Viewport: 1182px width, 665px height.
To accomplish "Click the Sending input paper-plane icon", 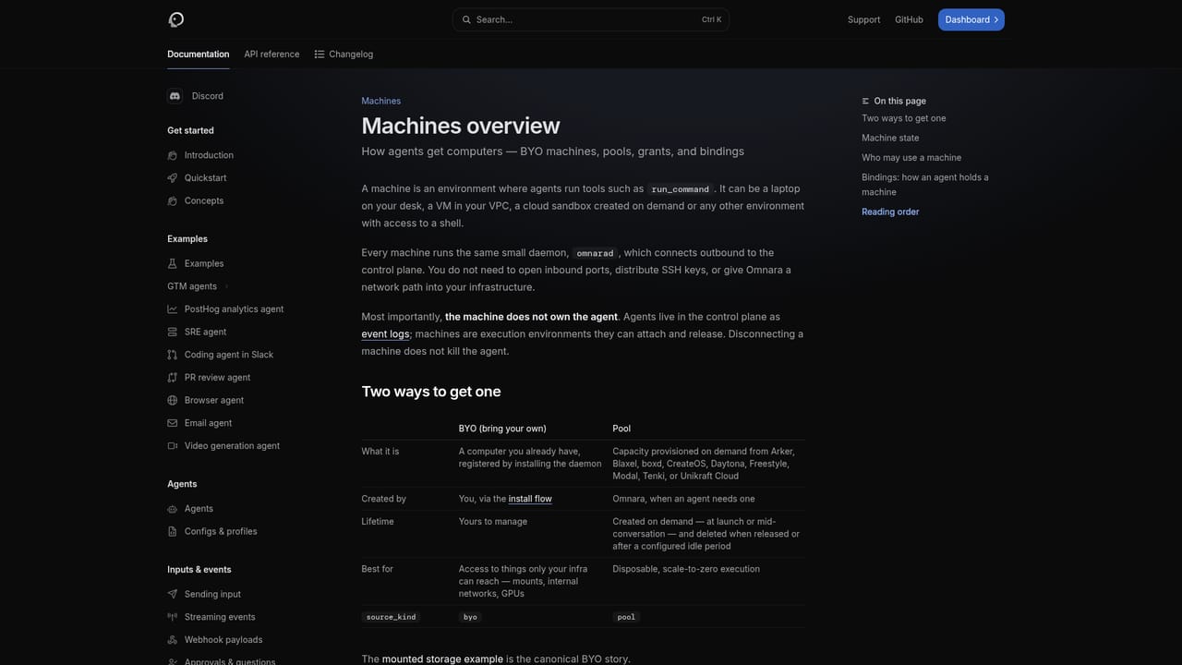I will pyautogui.click(x=173, y=594).
